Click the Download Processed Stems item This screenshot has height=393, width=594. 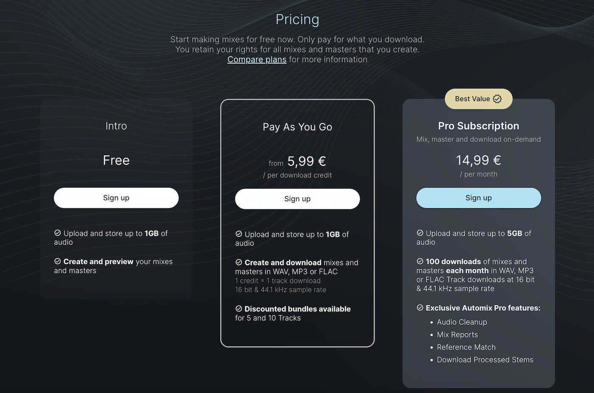pos(485,360)
